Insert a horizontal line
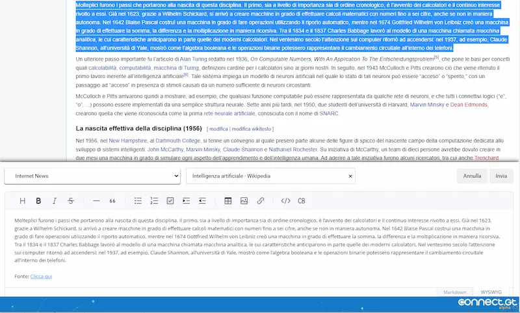Viewport: 520px width, 313px height. [x=96, y=201]
